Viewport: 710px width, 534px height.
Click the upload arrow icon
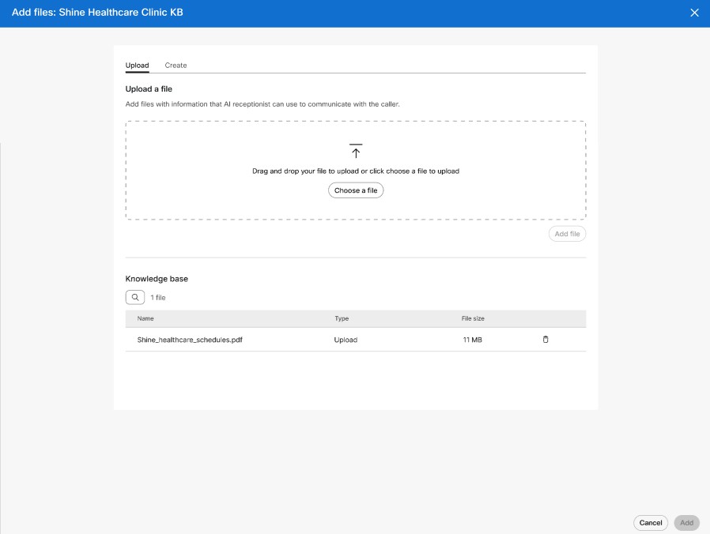click(x=356, y=151)
